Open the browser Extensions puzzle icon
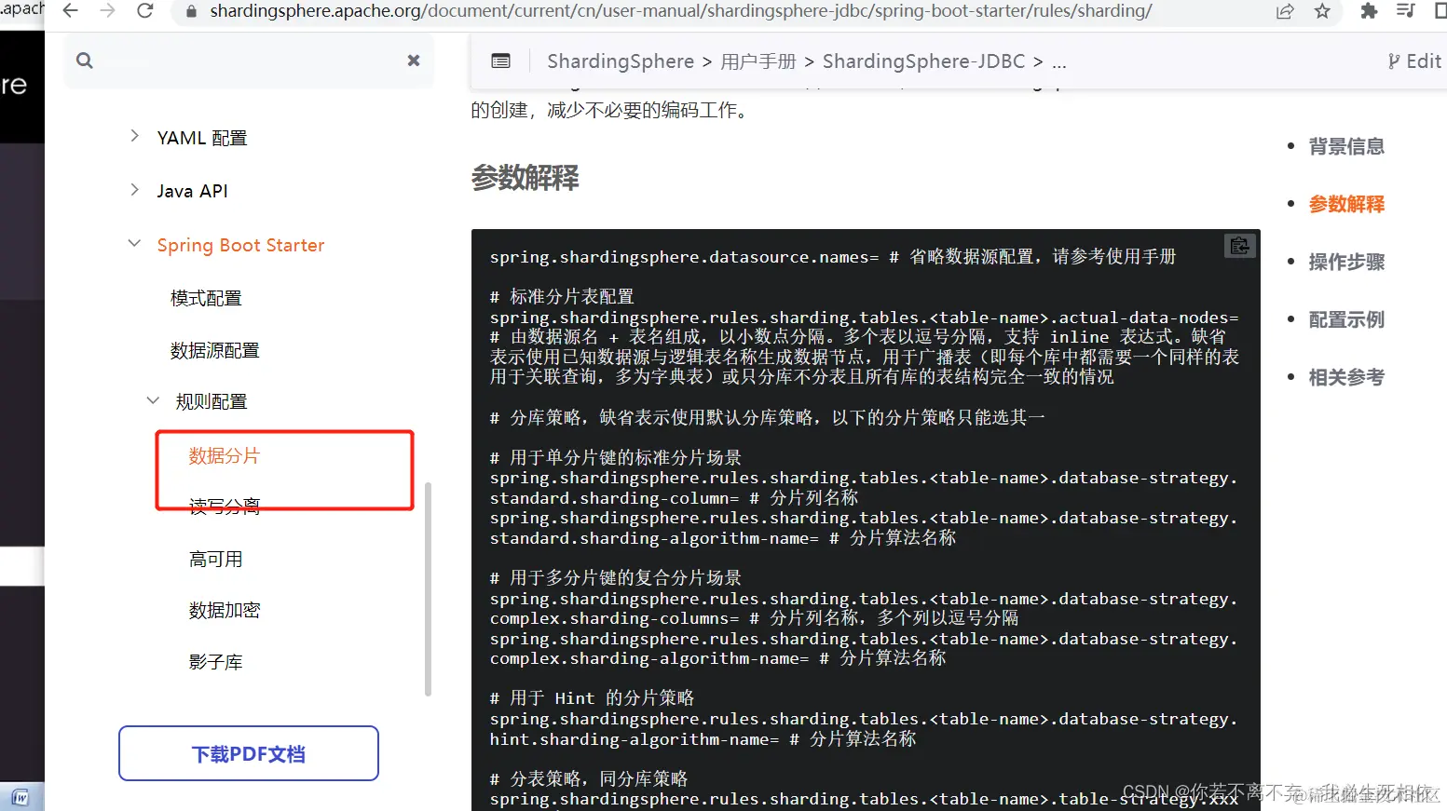 1369,12
